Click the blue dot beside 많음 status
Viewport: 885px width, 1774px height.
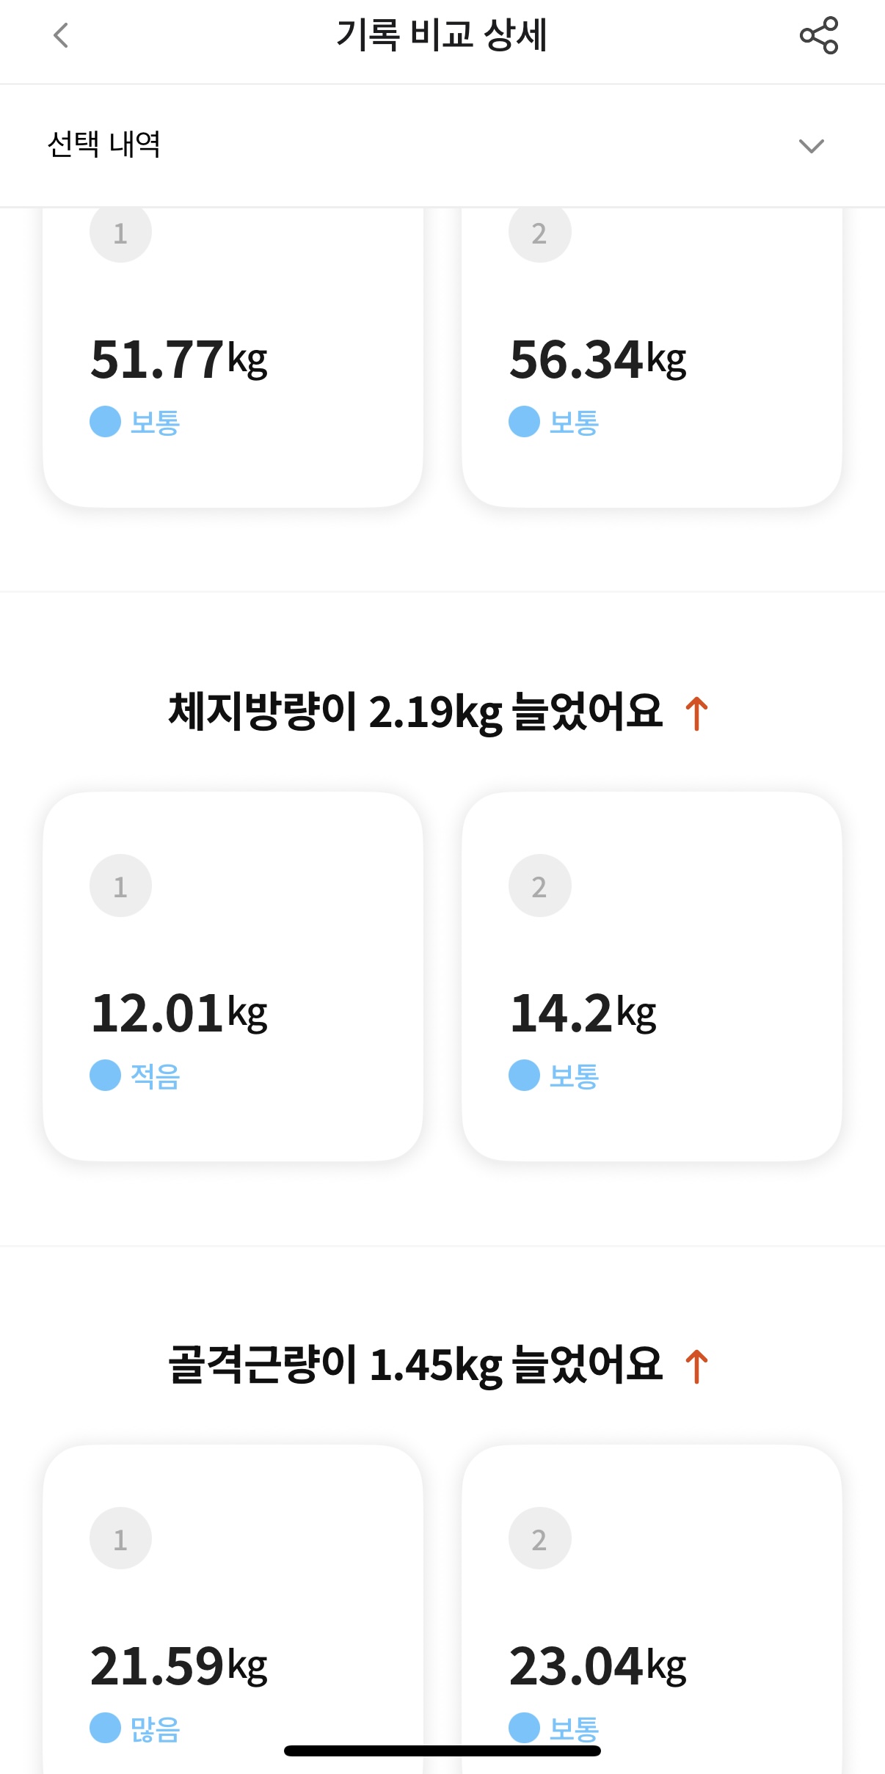coord(105,1729)
